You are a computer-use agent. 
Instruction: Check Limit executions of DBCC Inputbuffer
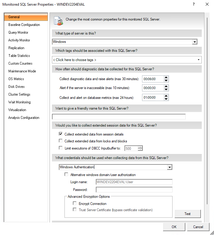click(61, 148)
